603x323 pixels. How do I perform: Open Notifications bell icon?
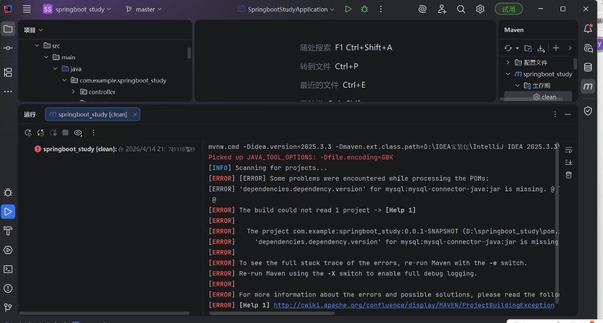[588, 29]
